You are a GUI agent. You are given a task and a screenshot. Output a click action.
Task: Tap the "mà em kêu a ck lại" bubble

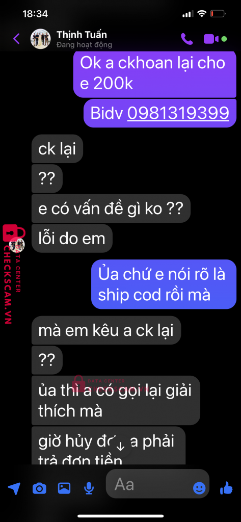[106, 330]
